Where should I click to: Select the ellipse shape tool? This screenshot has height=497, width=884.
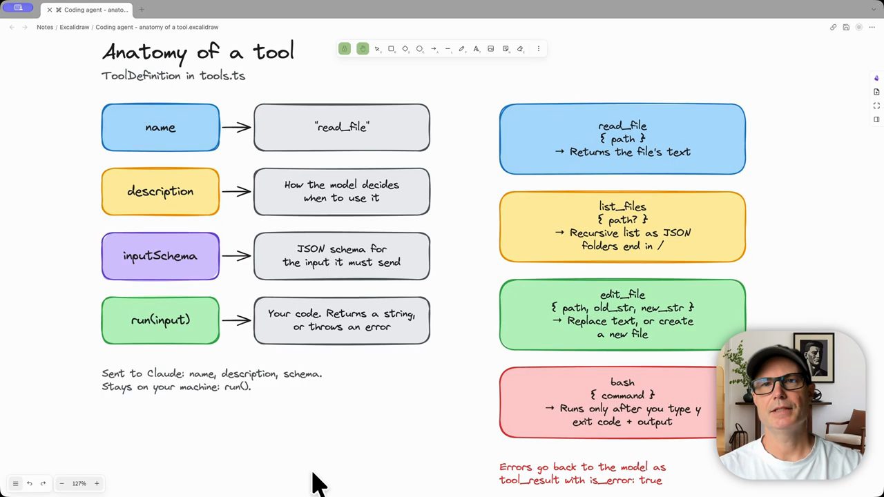pos(419,49)
